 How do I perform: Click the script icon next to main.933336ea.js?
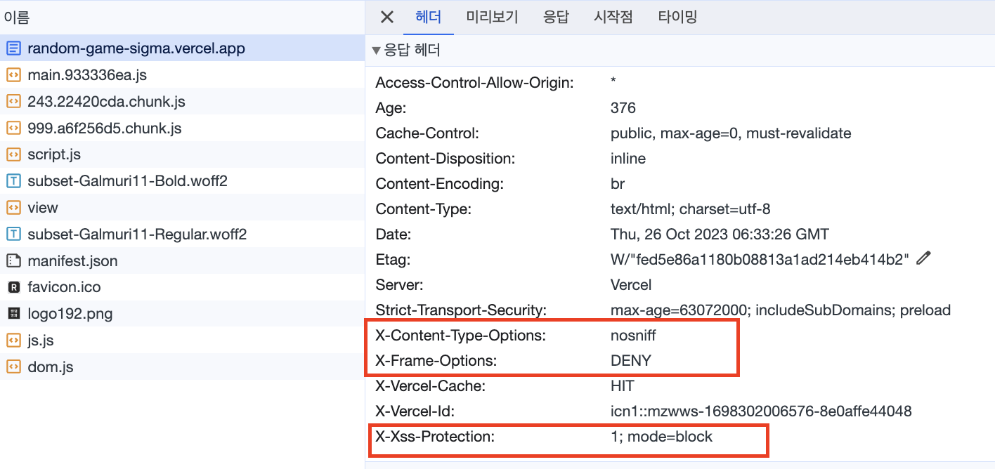(x=13, y=75)
